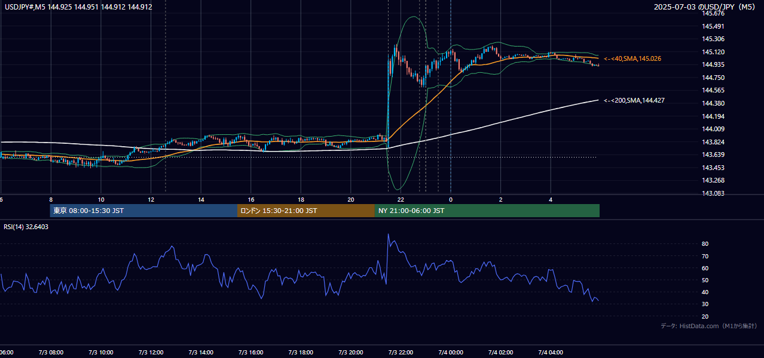Screen dimensions: 764x358
Task: Select the ロンドン 15:30-21:00 JST session bar
Action: (x=306, y=211)
